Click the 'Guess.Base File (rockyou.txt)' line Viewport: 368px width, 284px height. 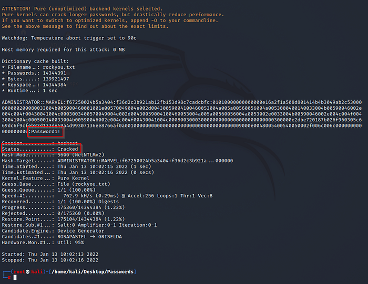pos(56,184)
